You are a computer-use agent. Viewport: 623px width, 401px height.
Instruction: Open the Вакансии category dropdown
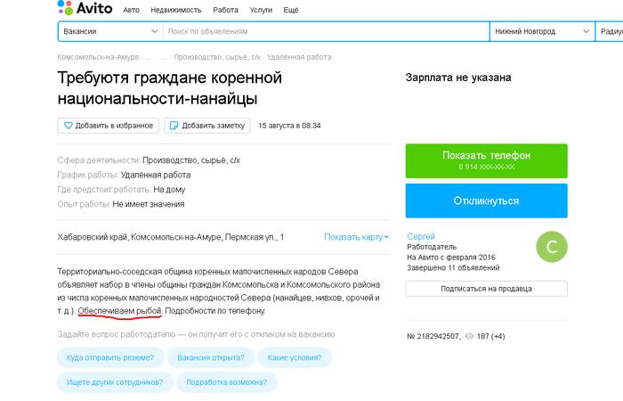[x=110, y=31]
